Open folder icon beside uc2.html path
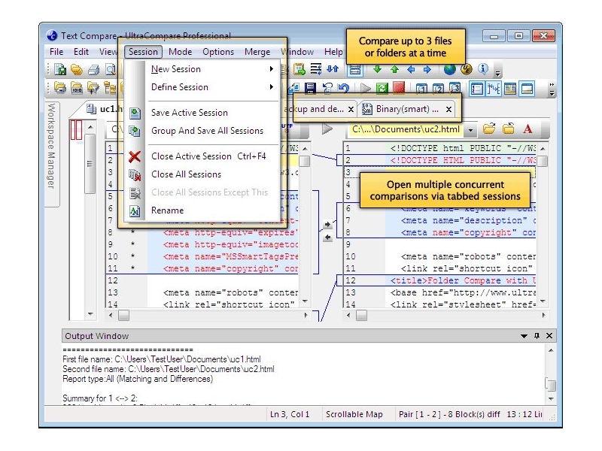Viewport: 602px width, 451px height. coord(489,129)
